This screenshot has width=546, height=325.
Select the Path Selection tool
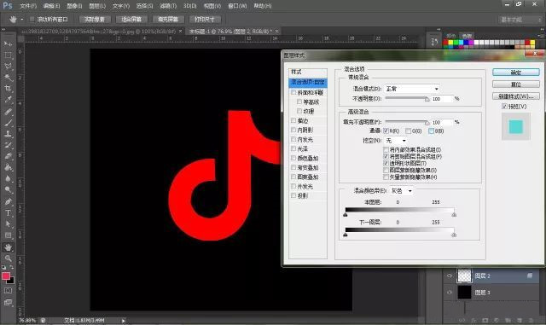tap(8, 223)
